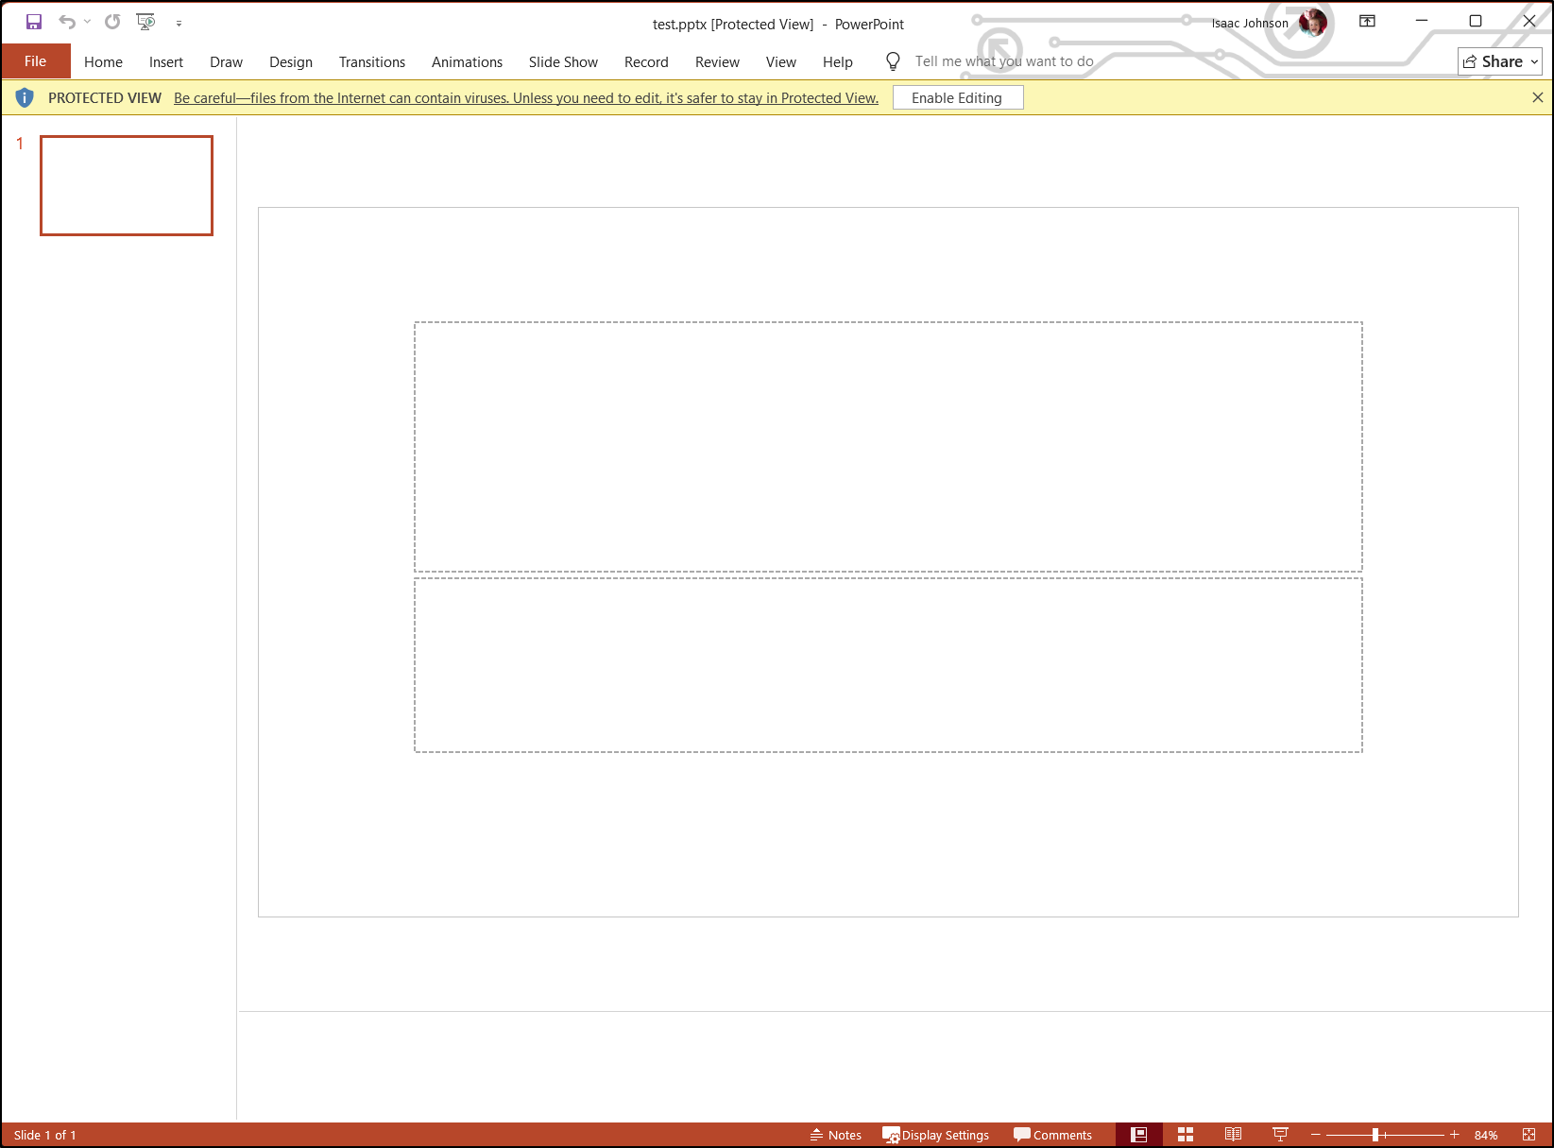Fit slide to current window
The width and height of the screenshot is (1554, 1148).
[1528, 1135]
